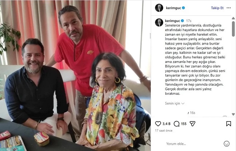The image size is (236, 151).
Task: Share post using paper plane icon
Action: 192,124
